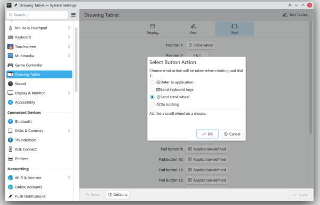Click the sidebar vertical scrollbar

(x=76, y=60)
